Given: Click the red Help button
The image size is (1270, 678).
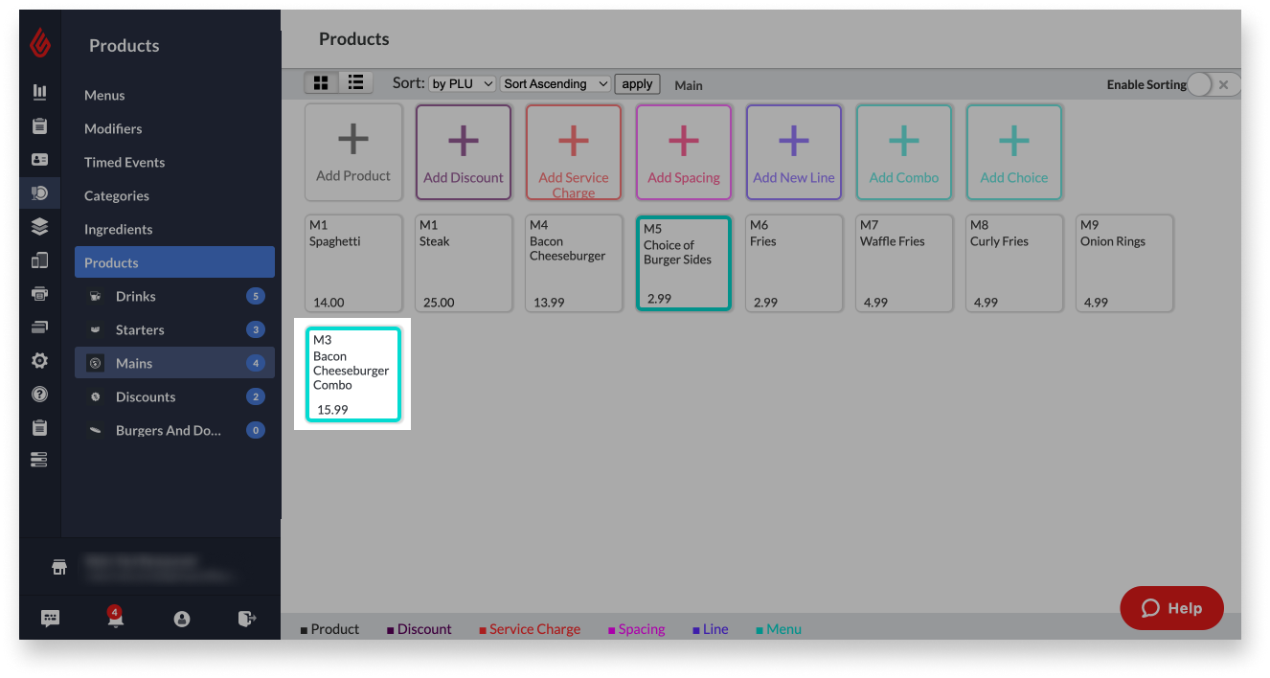Looking at the screenshot, I should click(1171, 608).
